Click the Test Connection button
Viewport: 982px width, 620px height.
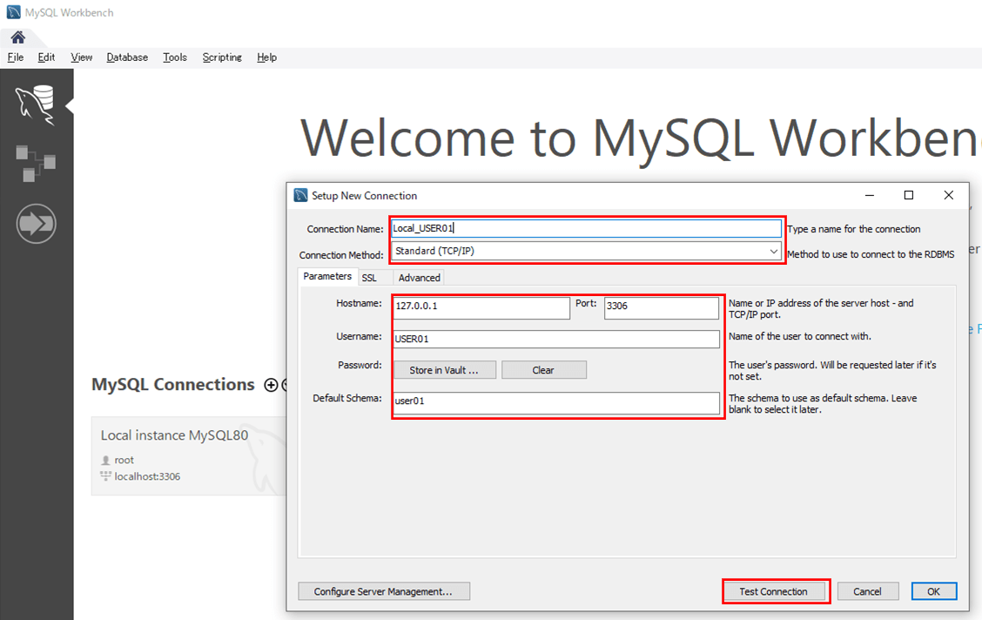pos(773,591)
